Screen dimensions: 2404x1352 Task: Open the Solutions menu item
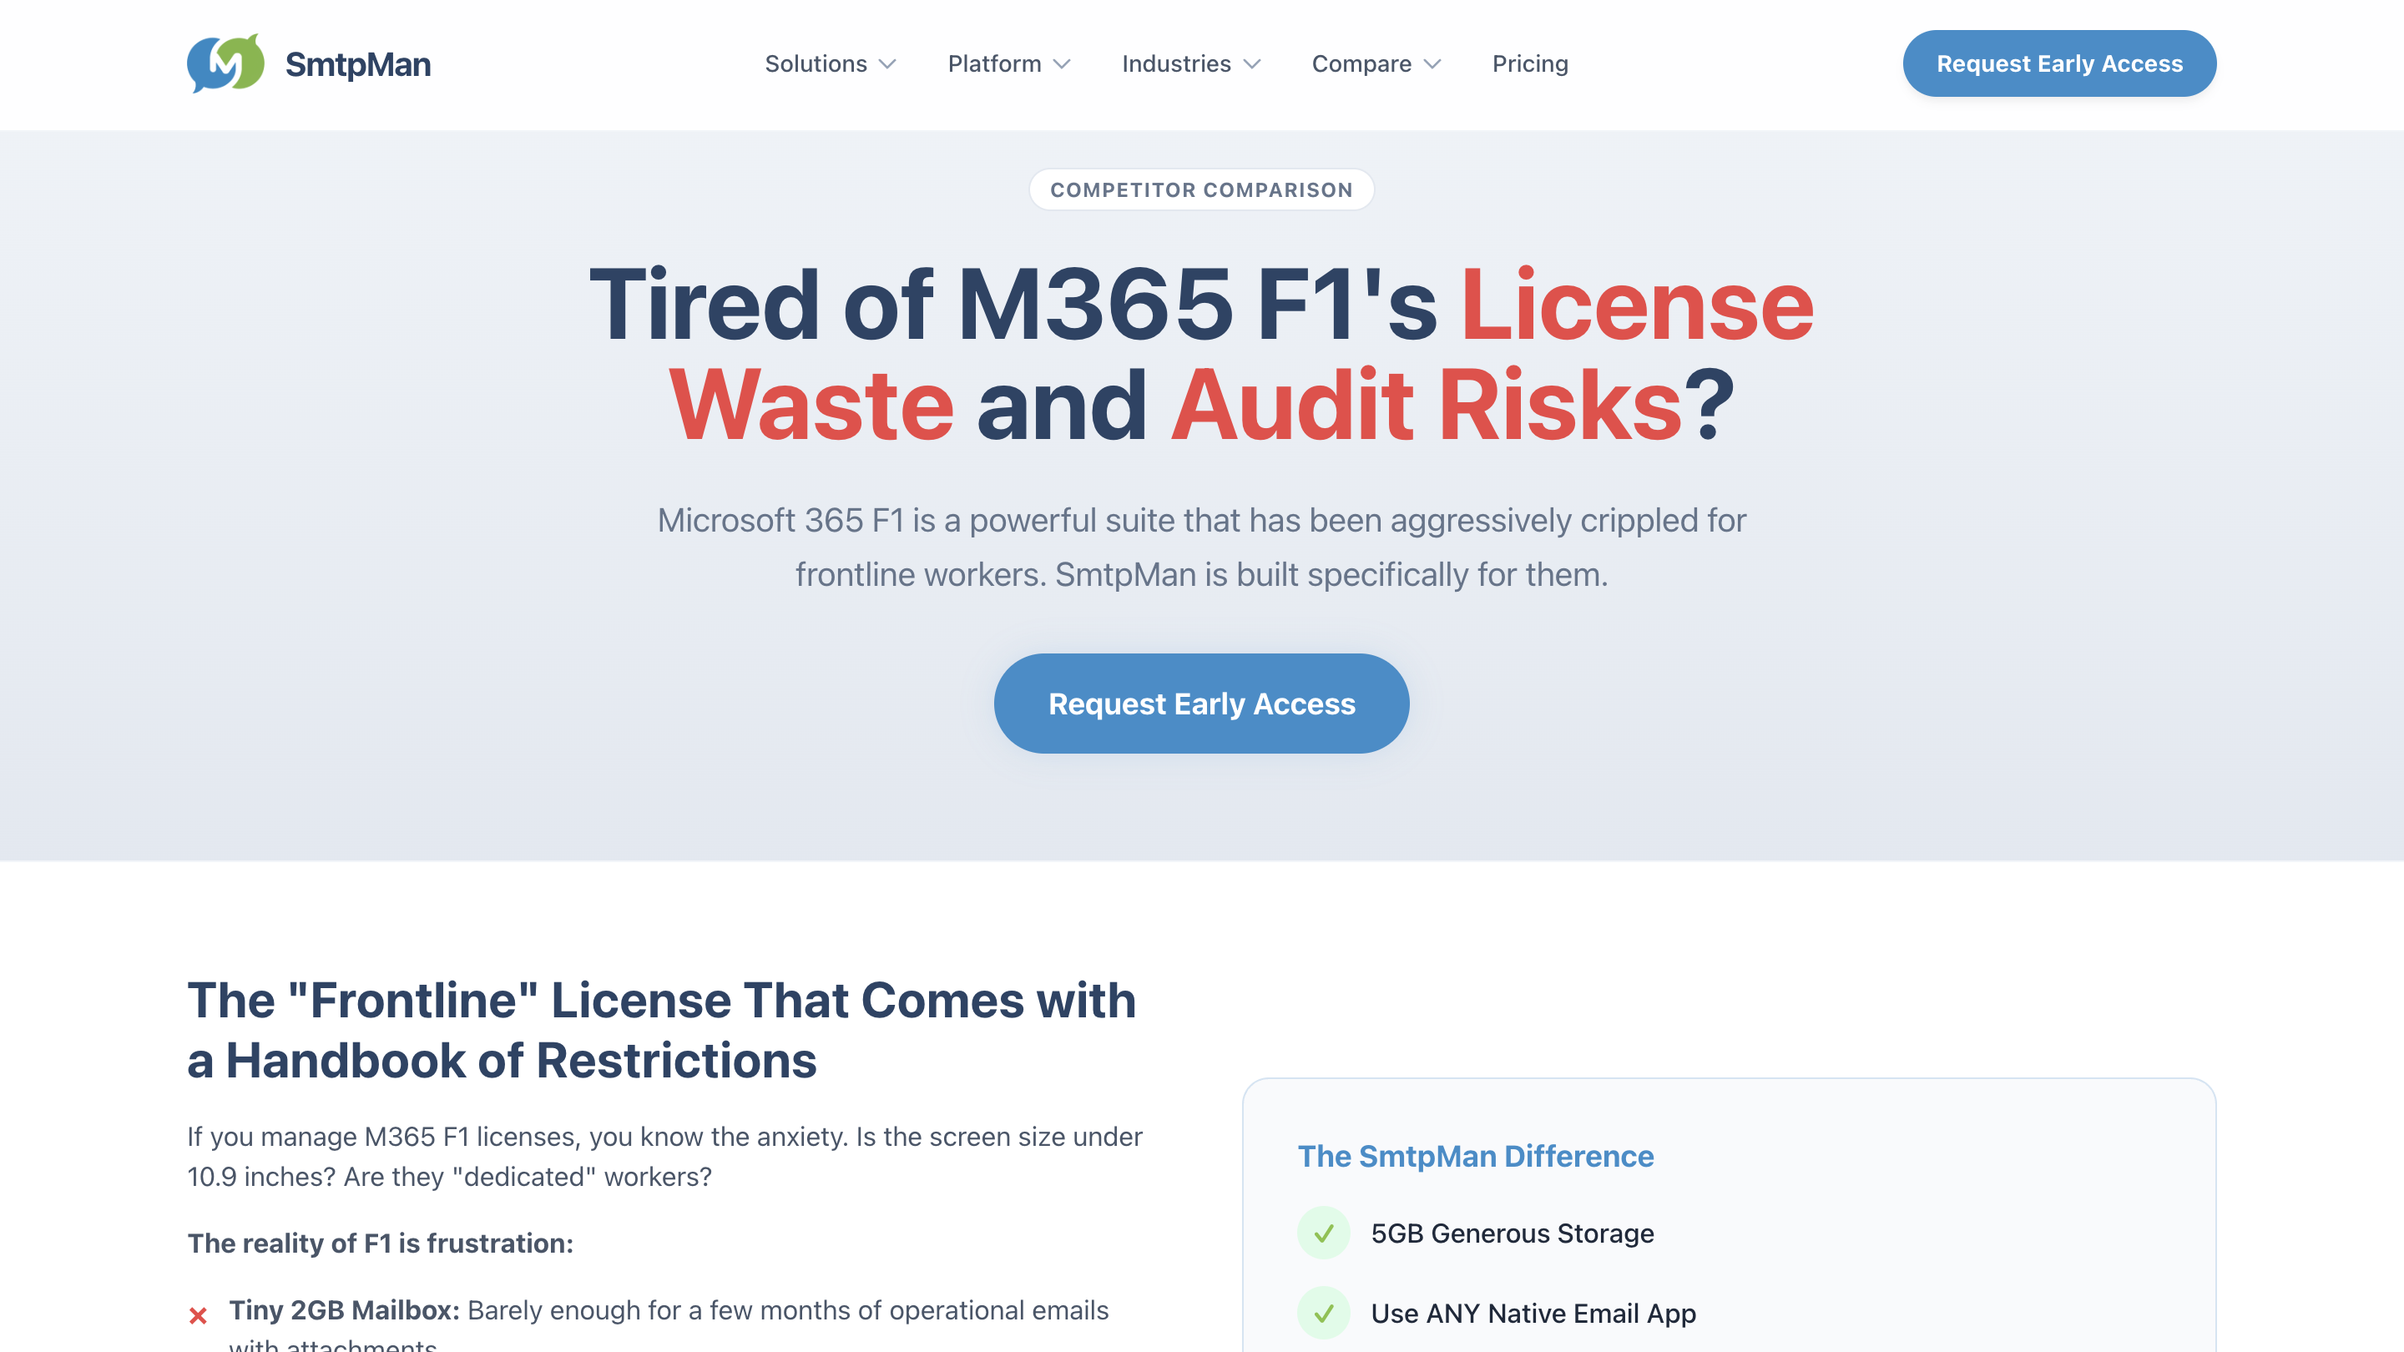point(816,63)
